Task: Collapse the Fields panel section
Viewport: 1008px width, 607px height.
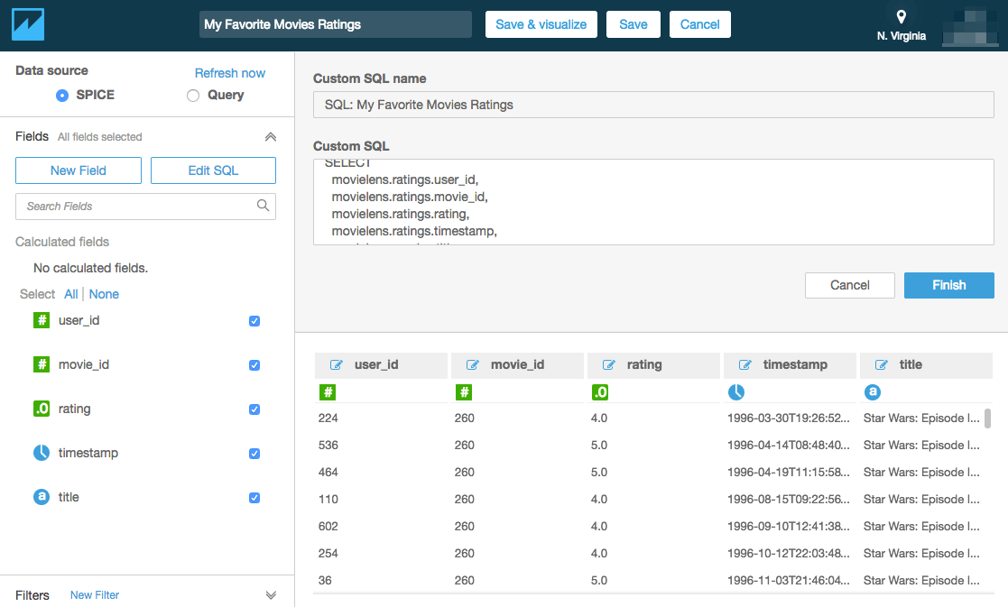Action: [x=271, y=137]
